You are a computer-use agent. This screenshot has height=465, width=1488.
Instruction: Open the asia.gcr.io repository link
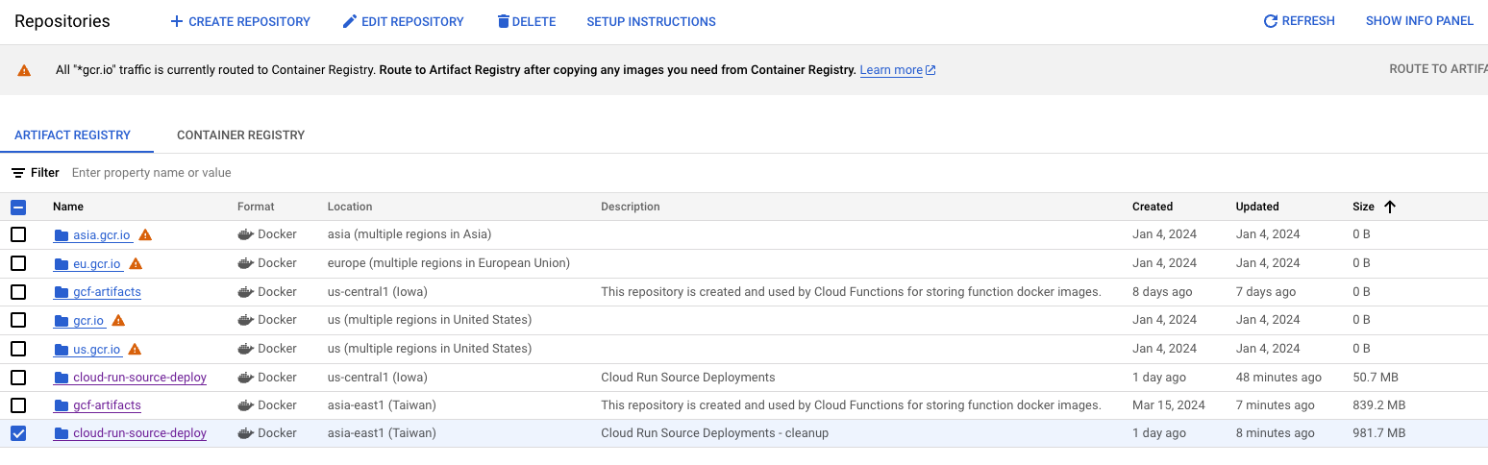point(101,235)
